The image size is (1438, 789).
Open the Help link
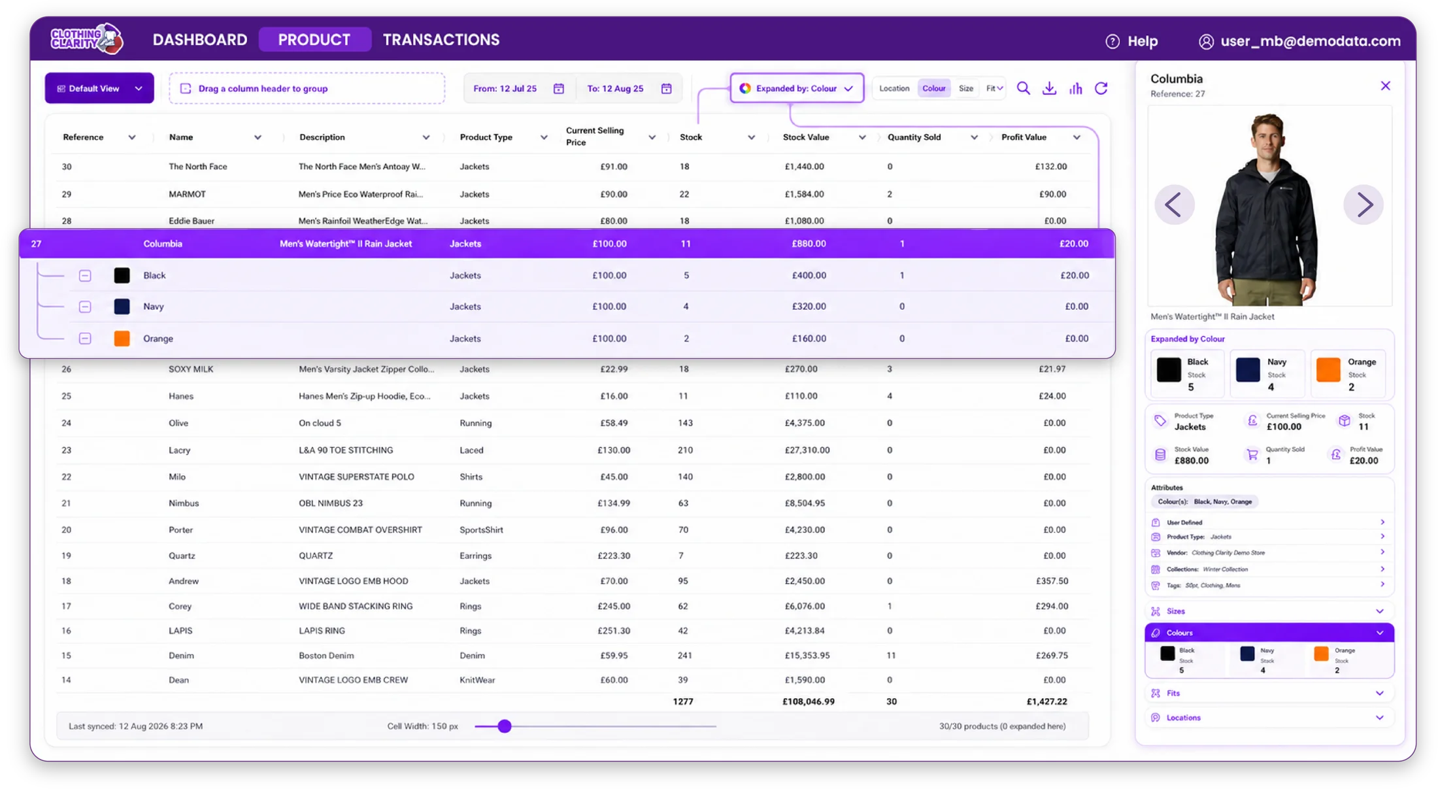[x=1132, y=41]
